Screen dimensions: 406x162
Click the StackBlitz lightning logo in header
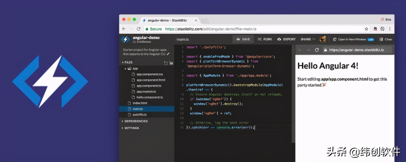click(x=125, y=39)
